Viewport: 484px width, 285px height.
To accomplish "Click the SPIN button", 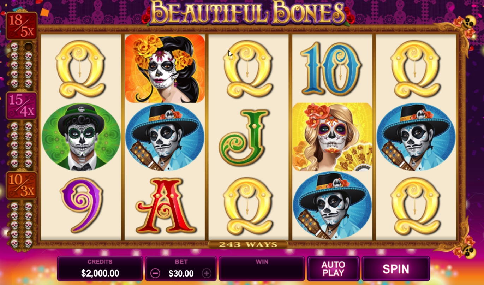I will coord(396,269).
